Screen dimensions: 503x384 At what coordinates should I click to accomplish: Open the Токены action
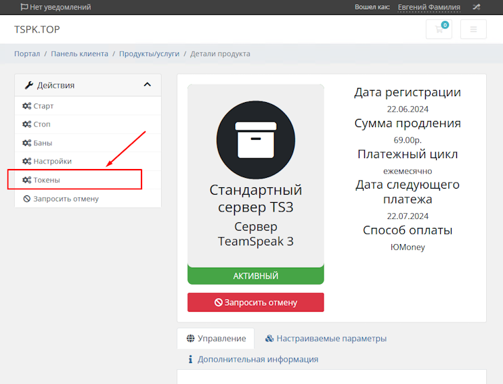[x=88, y=180]
